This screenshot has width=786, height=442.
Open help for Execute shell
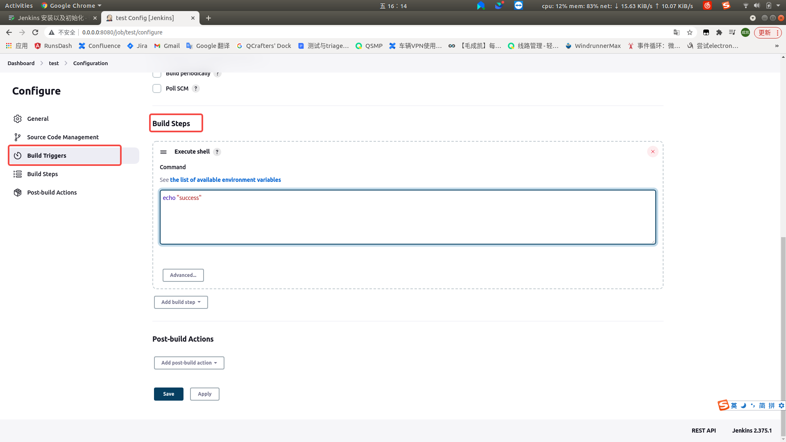click(x=217, y=152)
